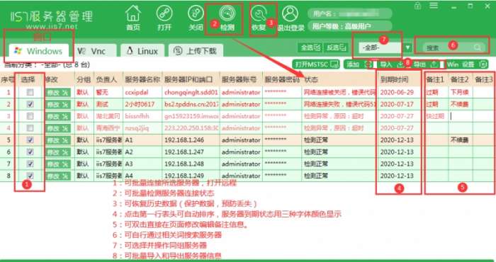Viewport: 496px width, 262px height.
Task: Check the checkbox for server row 1
Action: coord(30,92)
